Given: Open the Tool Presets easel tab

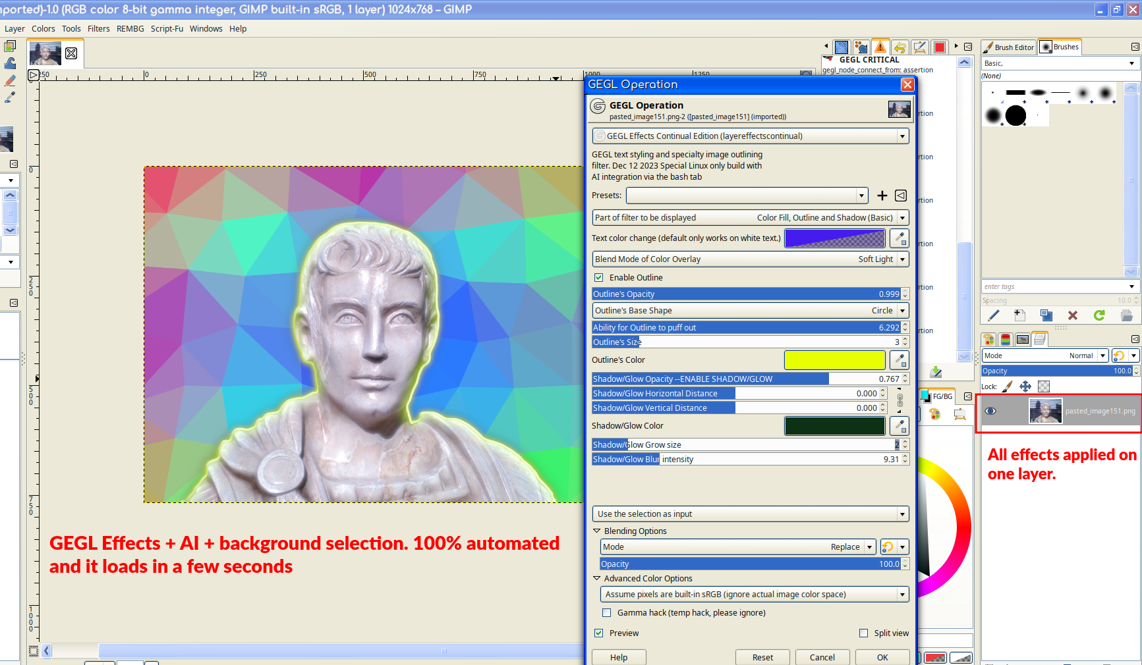Looking at the screenshot, I should coord(920,47).
